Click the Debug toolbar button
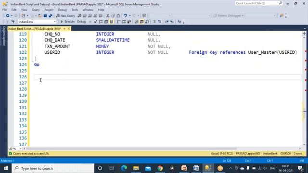Viewport: 308px width, 173px height. click(x=81, y=22)
